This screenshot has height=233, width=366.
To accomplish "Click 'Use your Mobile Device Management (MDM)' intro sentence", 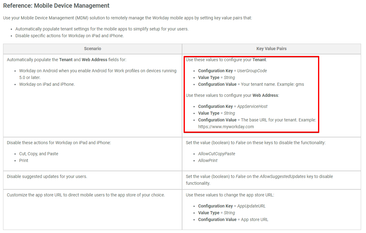I will pyautogui.click(x=127, y=18).
